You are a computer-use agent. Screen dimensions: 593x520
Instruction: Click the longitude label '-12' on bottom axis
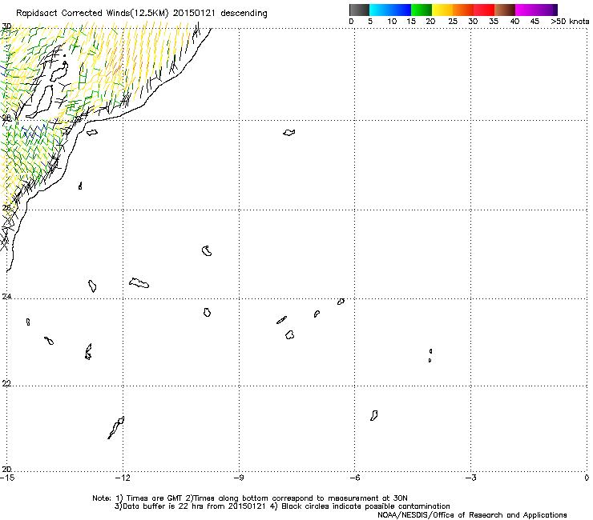pos(123,478)
